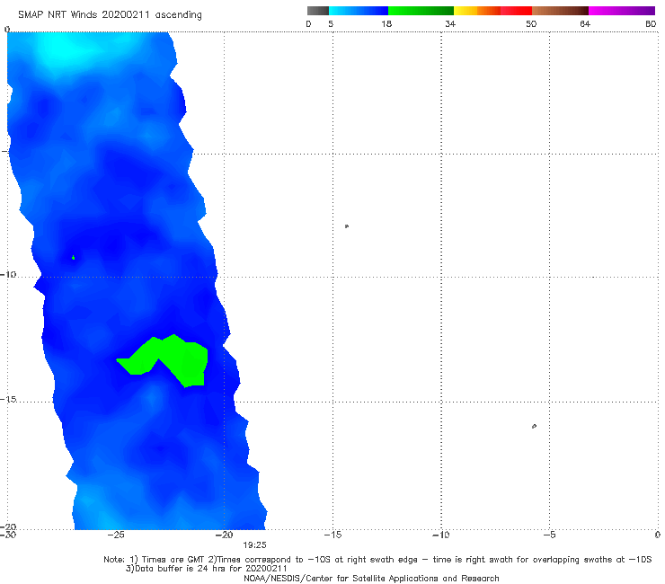This screenshot has width=665, height=584.
Task: Click the longitude axis label '-5'
Action: [549, 535]
